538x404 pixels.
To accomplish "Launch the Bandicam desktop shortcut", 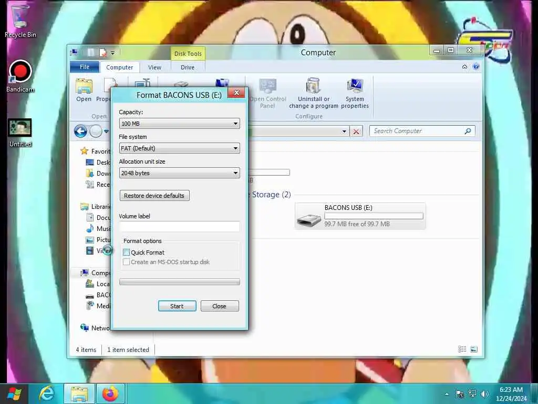I will [20, 76].
